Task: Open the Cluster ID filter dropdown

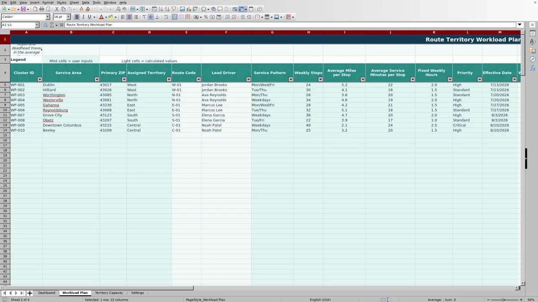Action: 39,79
